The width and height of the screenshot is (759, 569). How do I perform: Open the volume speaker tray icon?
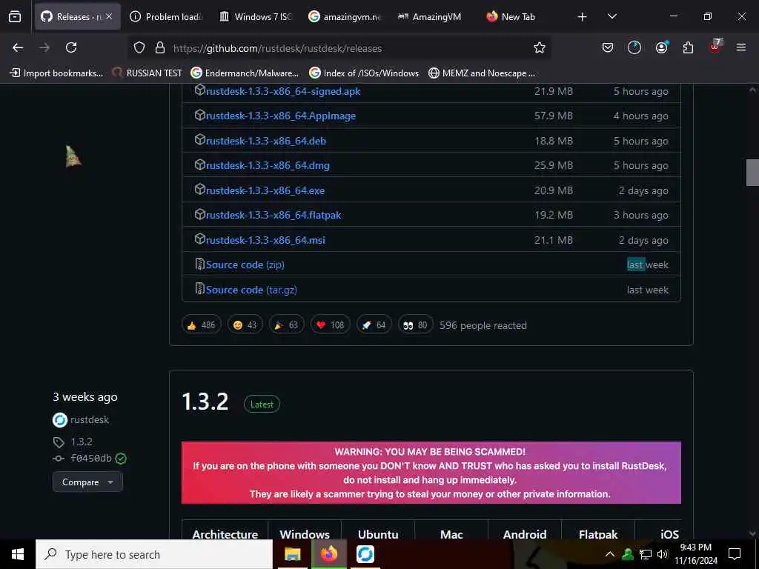click(x=663, y=554)
